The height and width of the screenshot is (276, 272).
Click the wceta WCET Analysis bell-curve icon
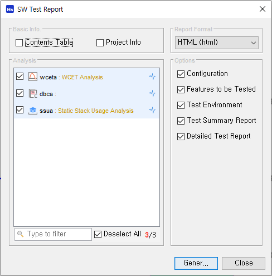pyautogui.click(x=33, y=77)
